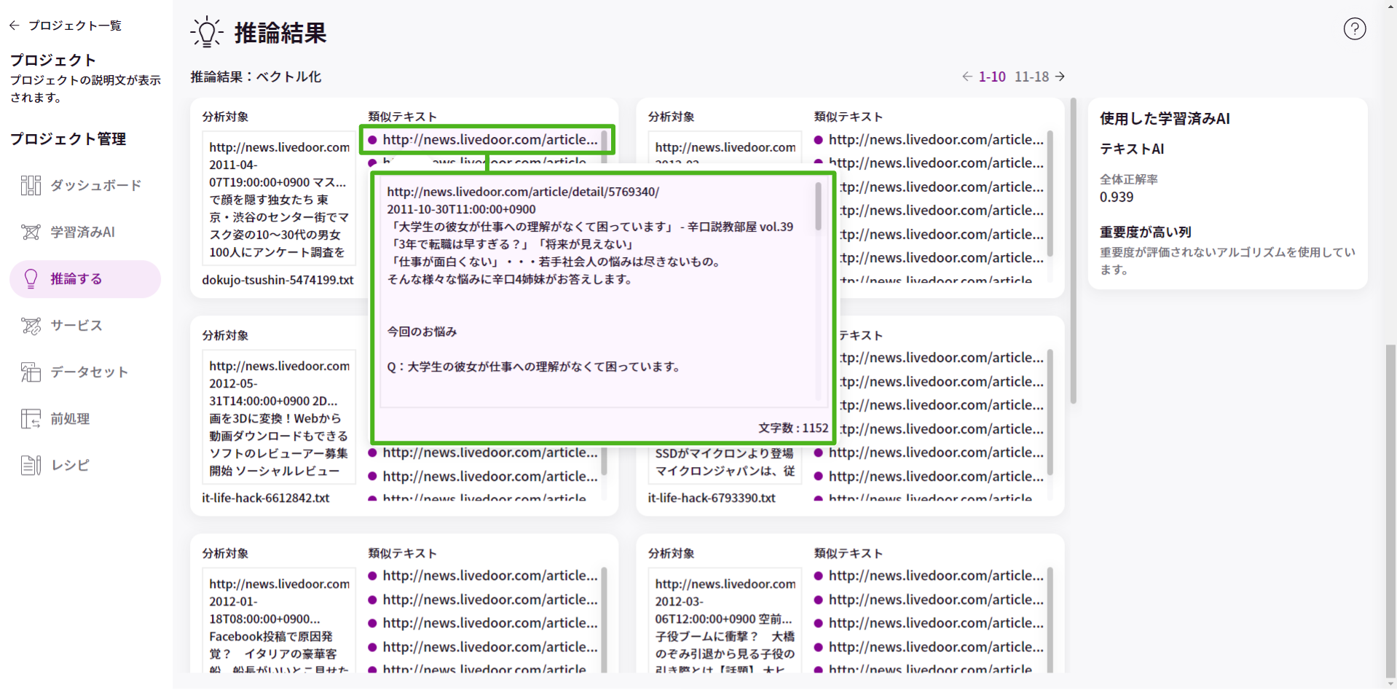Click first similar text in 子役ブーム card
1397x690 pixels.
click(x=936, y=576)
